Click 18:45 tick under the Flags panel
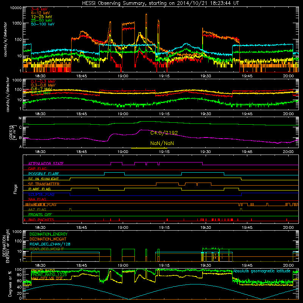The image size is (303, 303). pyautogui.click(x=81, y=228)
